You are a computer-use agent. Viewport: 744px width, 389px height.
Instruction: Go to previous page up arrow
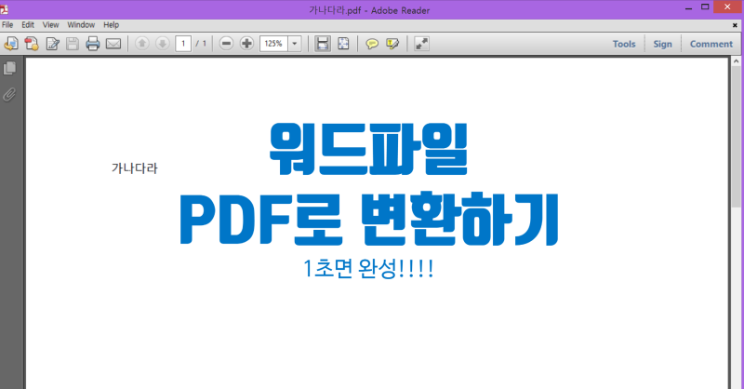[141, 44]
